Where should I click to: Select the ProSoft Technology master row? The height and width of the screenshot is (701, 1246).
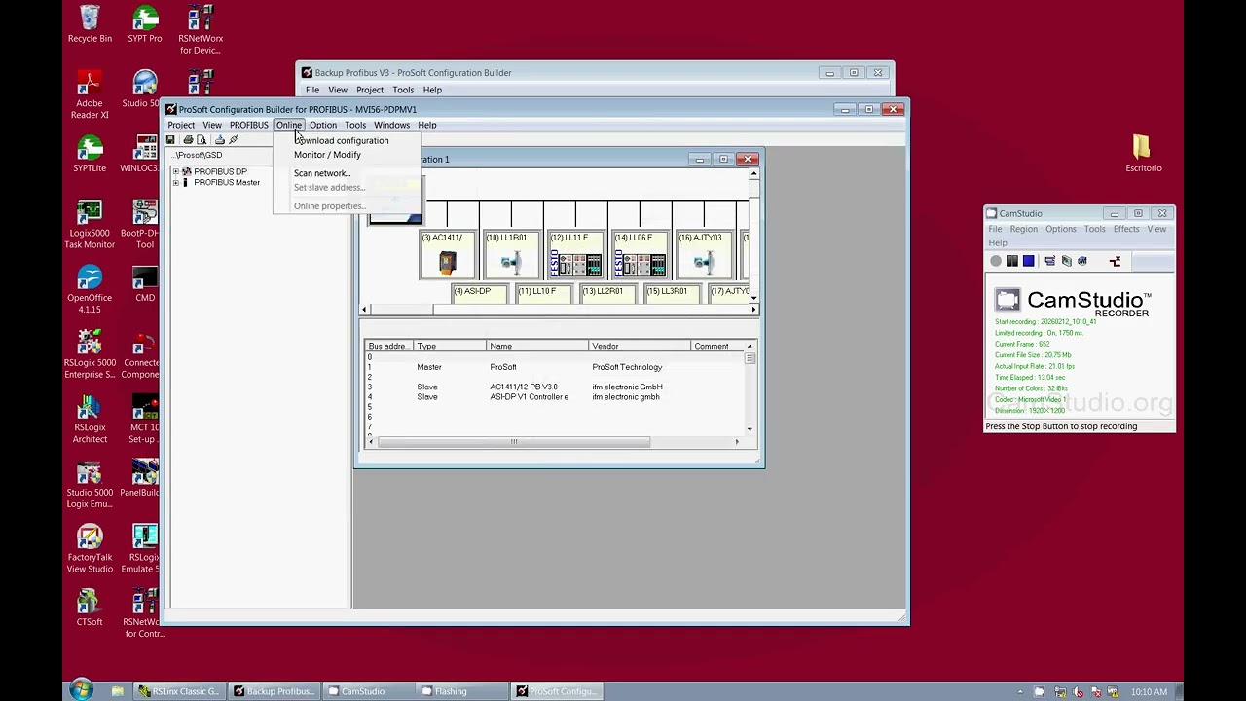point(555,367)
